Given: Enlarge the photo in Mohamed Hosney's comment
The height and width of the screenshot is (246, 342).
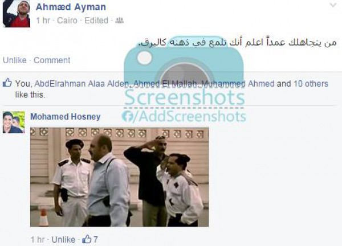Looking at the screenshot, I should 119,177.
